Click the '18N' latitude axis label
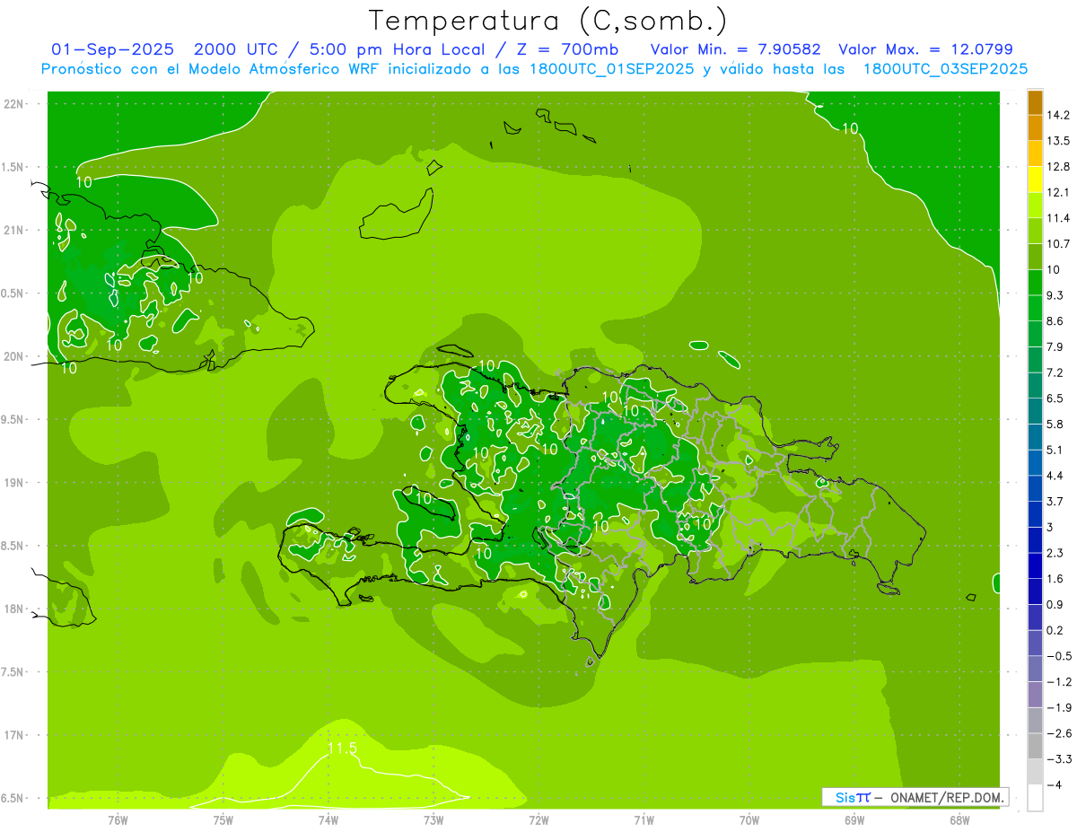The height and width of the screenshot is (832, 1077). pyautogui.click(x=13, y=609)
